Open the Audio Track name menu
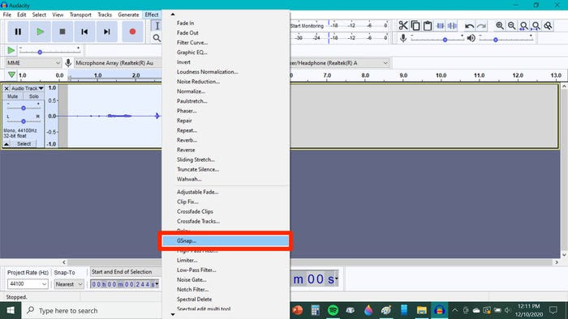Image resolution: width=568 pixels, height=319 pixels. [27, 88]
